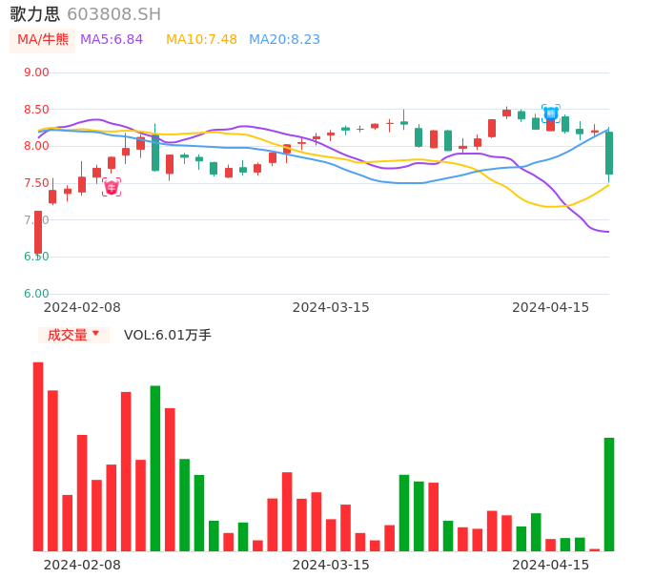Click the 2024-04-15 date under volume chart

(x=550, y=565)
